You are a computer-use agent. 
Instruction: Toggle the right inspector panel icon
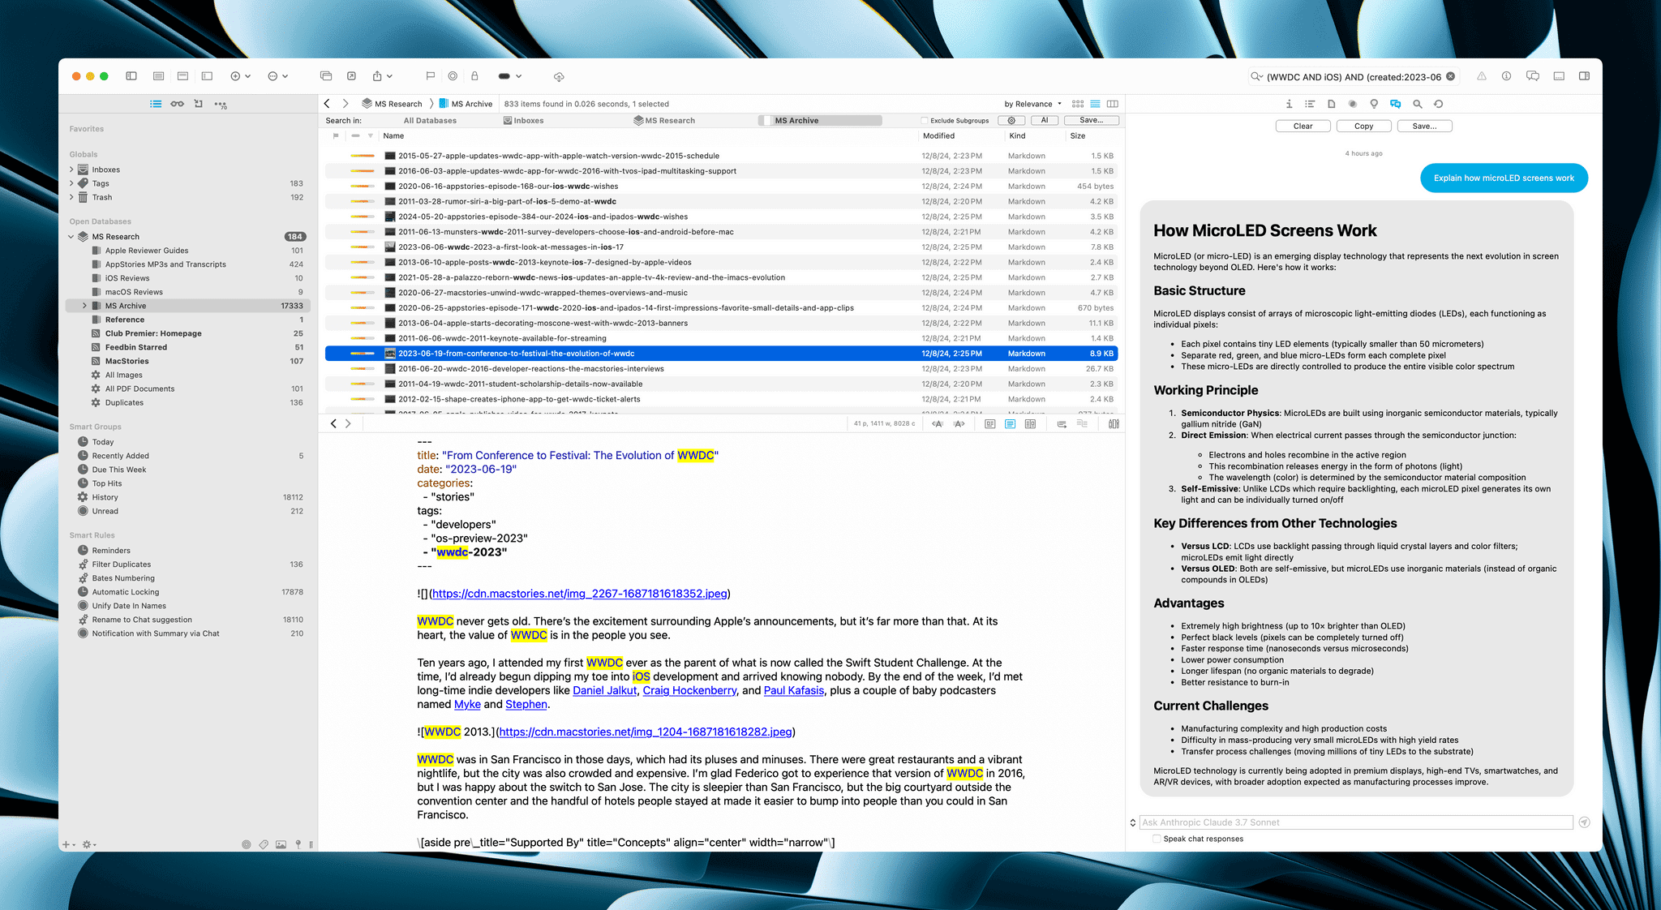(x=1584, y=76)
